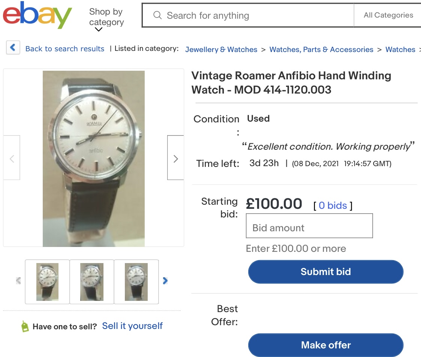Click the eBay logo
Image resolution: width=421 pixels, height=357 pixels.
(37, 15)
